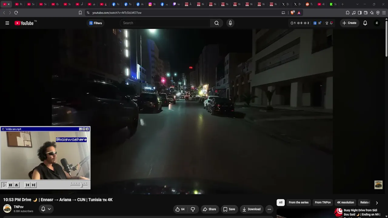This screenshot has width=388, height=218.
Task: Reload the current page
Action: (x=16, y=13)
